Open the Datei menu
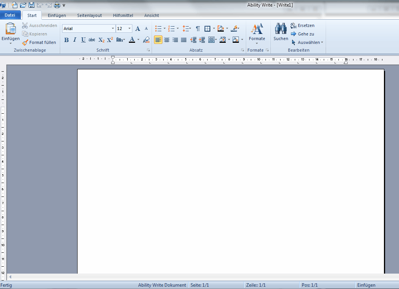The width and height of the screenshot is (399, 289). click(10, 15)
